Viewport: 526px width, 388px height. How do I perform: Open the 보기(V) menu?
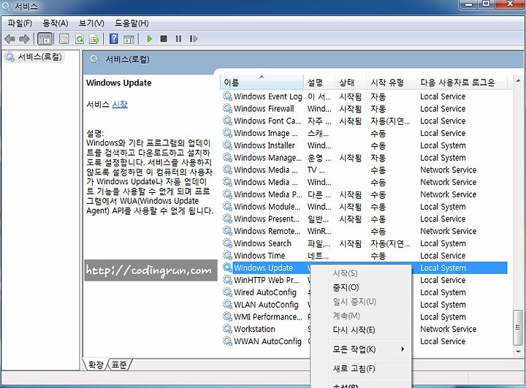point(91,23)
